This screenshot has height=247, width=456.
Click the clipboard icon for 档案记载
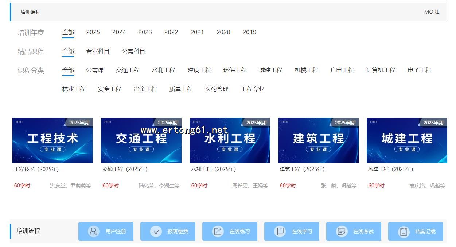point(404,231)
